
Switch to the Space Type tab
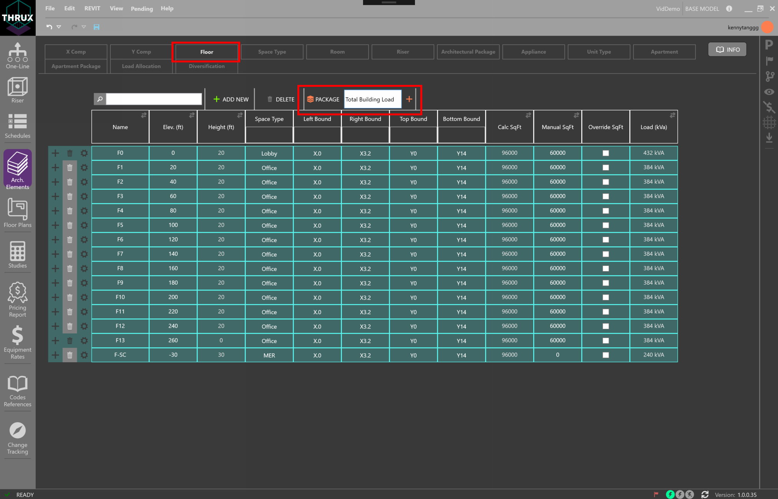pyautogui.click(x=272, y=52)
